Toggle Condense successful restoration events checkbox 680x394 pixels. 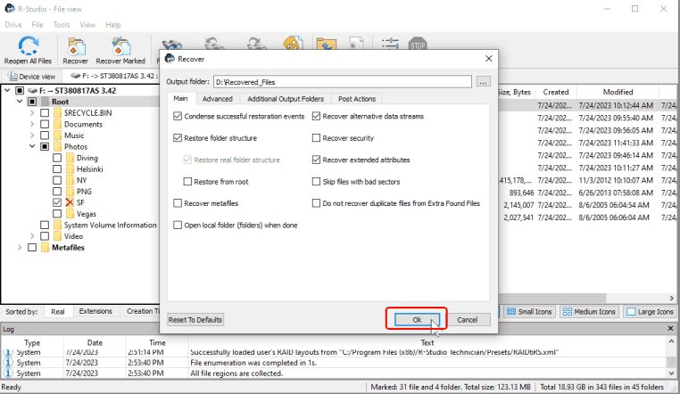click(x=178, y=116)
